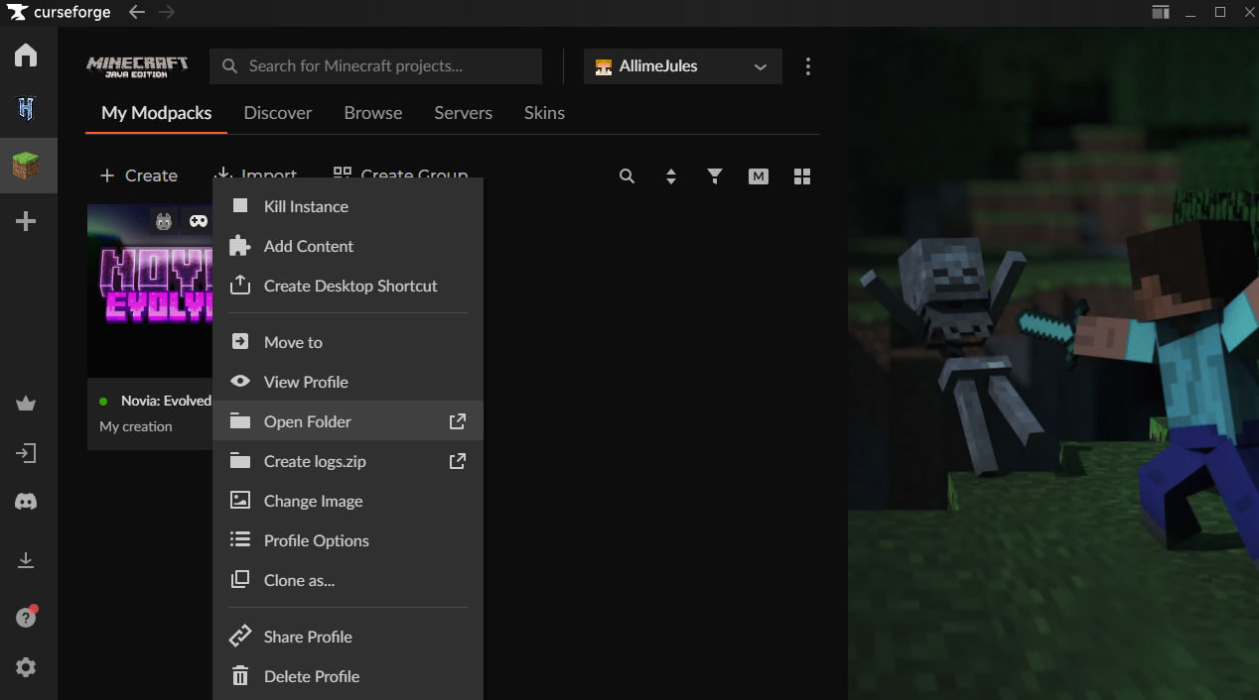
Task: Select the Hytale game icon in sidebar
Action: pyautogui.click(x=26, y=108)
